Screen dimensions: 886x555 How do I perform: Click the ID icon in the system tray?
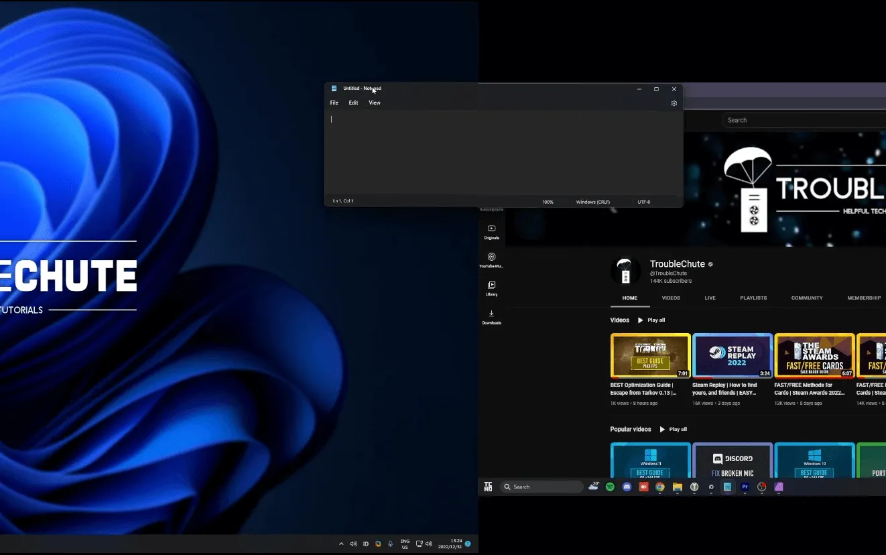[365, 544]
